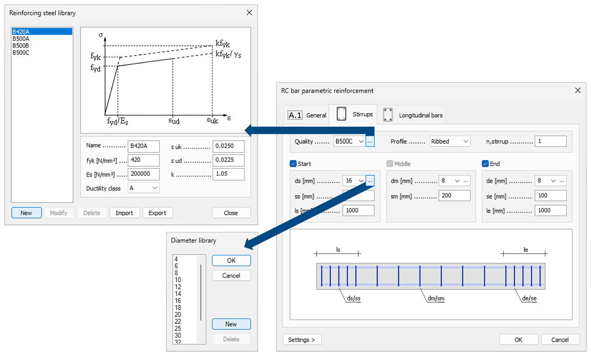This screenshot has height=356, width=591.
Task: Close the Reinforcing steel library dialog
Action: pos(249,13)
